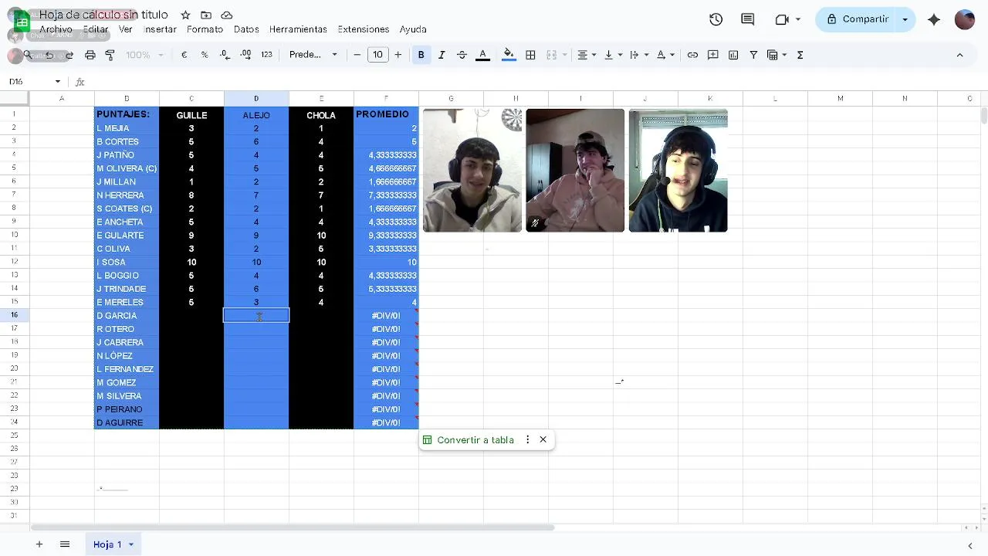Decrease decimal places
Image resolution: width=988 pixels, height=556 pixels.
pyautogui.click(x=225, y=55)
